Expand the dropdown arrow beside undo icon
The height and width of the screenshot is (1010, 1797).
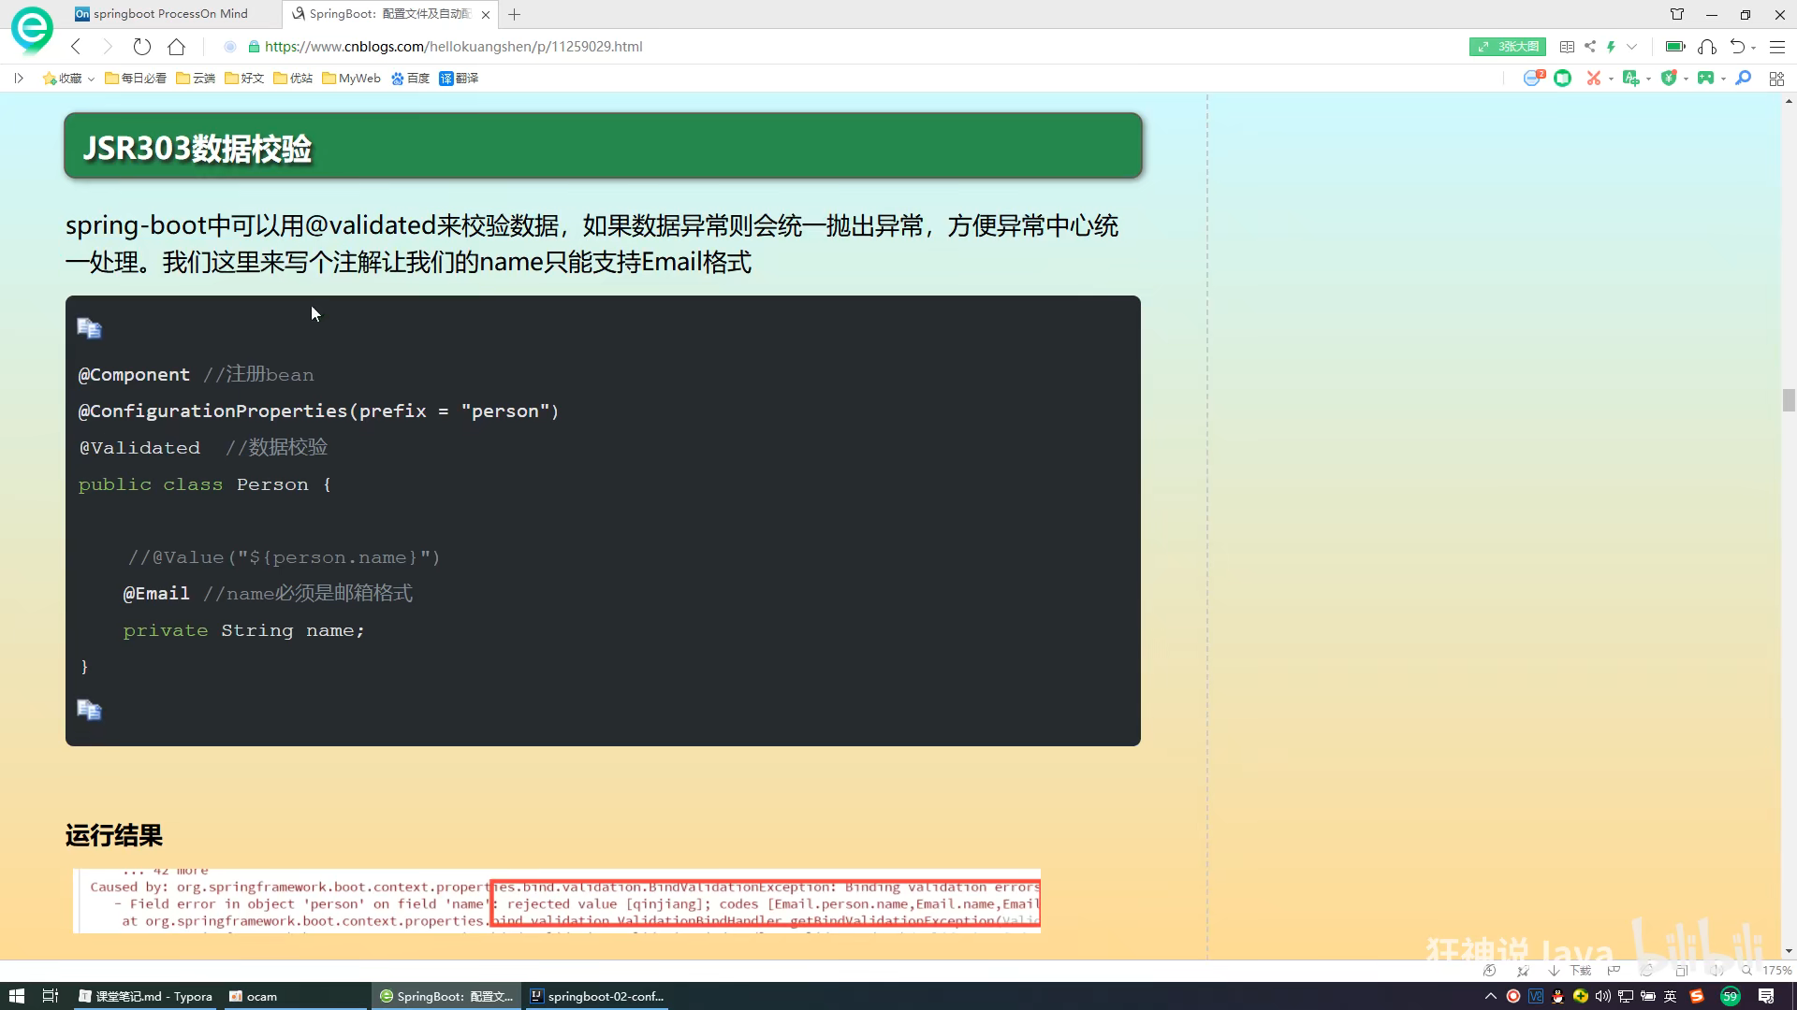[x=1753, y=47]
